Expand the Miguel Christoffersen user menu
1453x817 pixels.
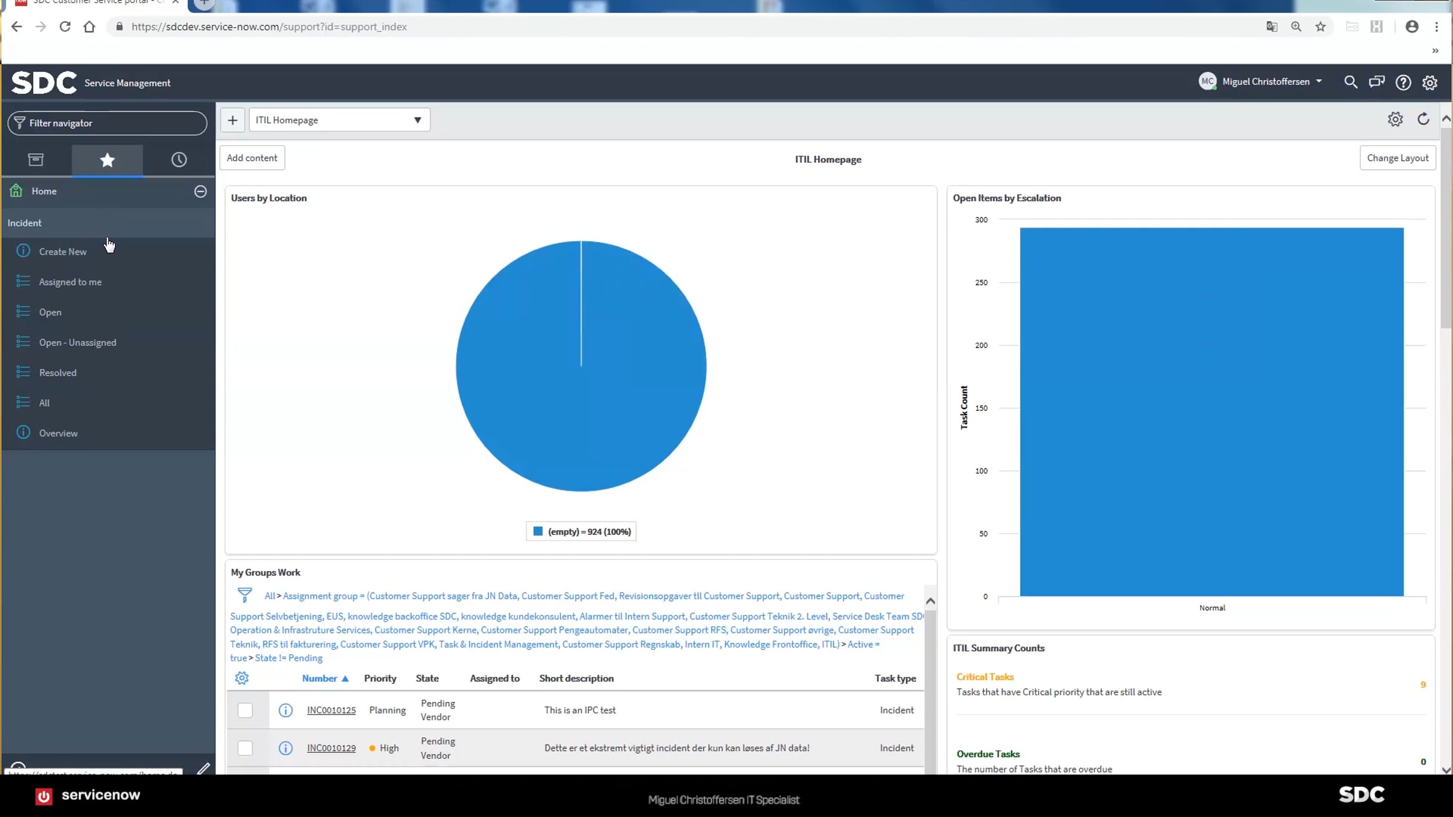[x=1271, y=82]
